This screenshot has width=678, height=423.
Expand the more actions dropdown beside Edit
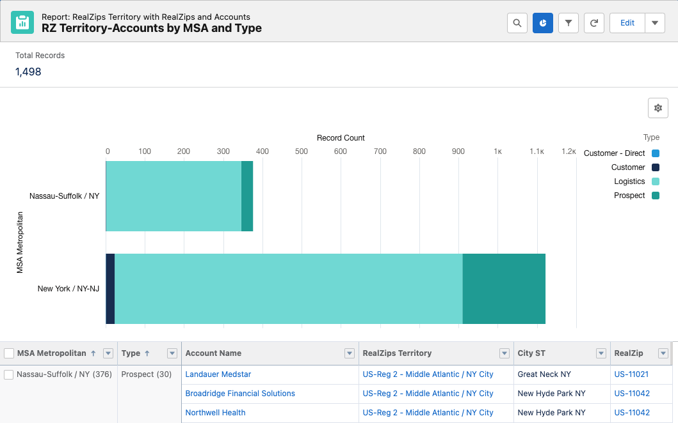655,23
